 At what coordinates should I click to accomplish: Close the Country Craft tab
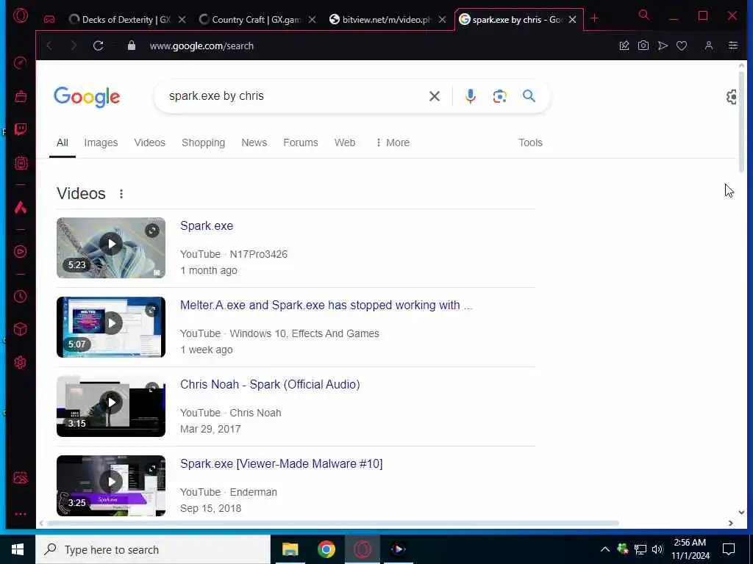tap(312, 20)
